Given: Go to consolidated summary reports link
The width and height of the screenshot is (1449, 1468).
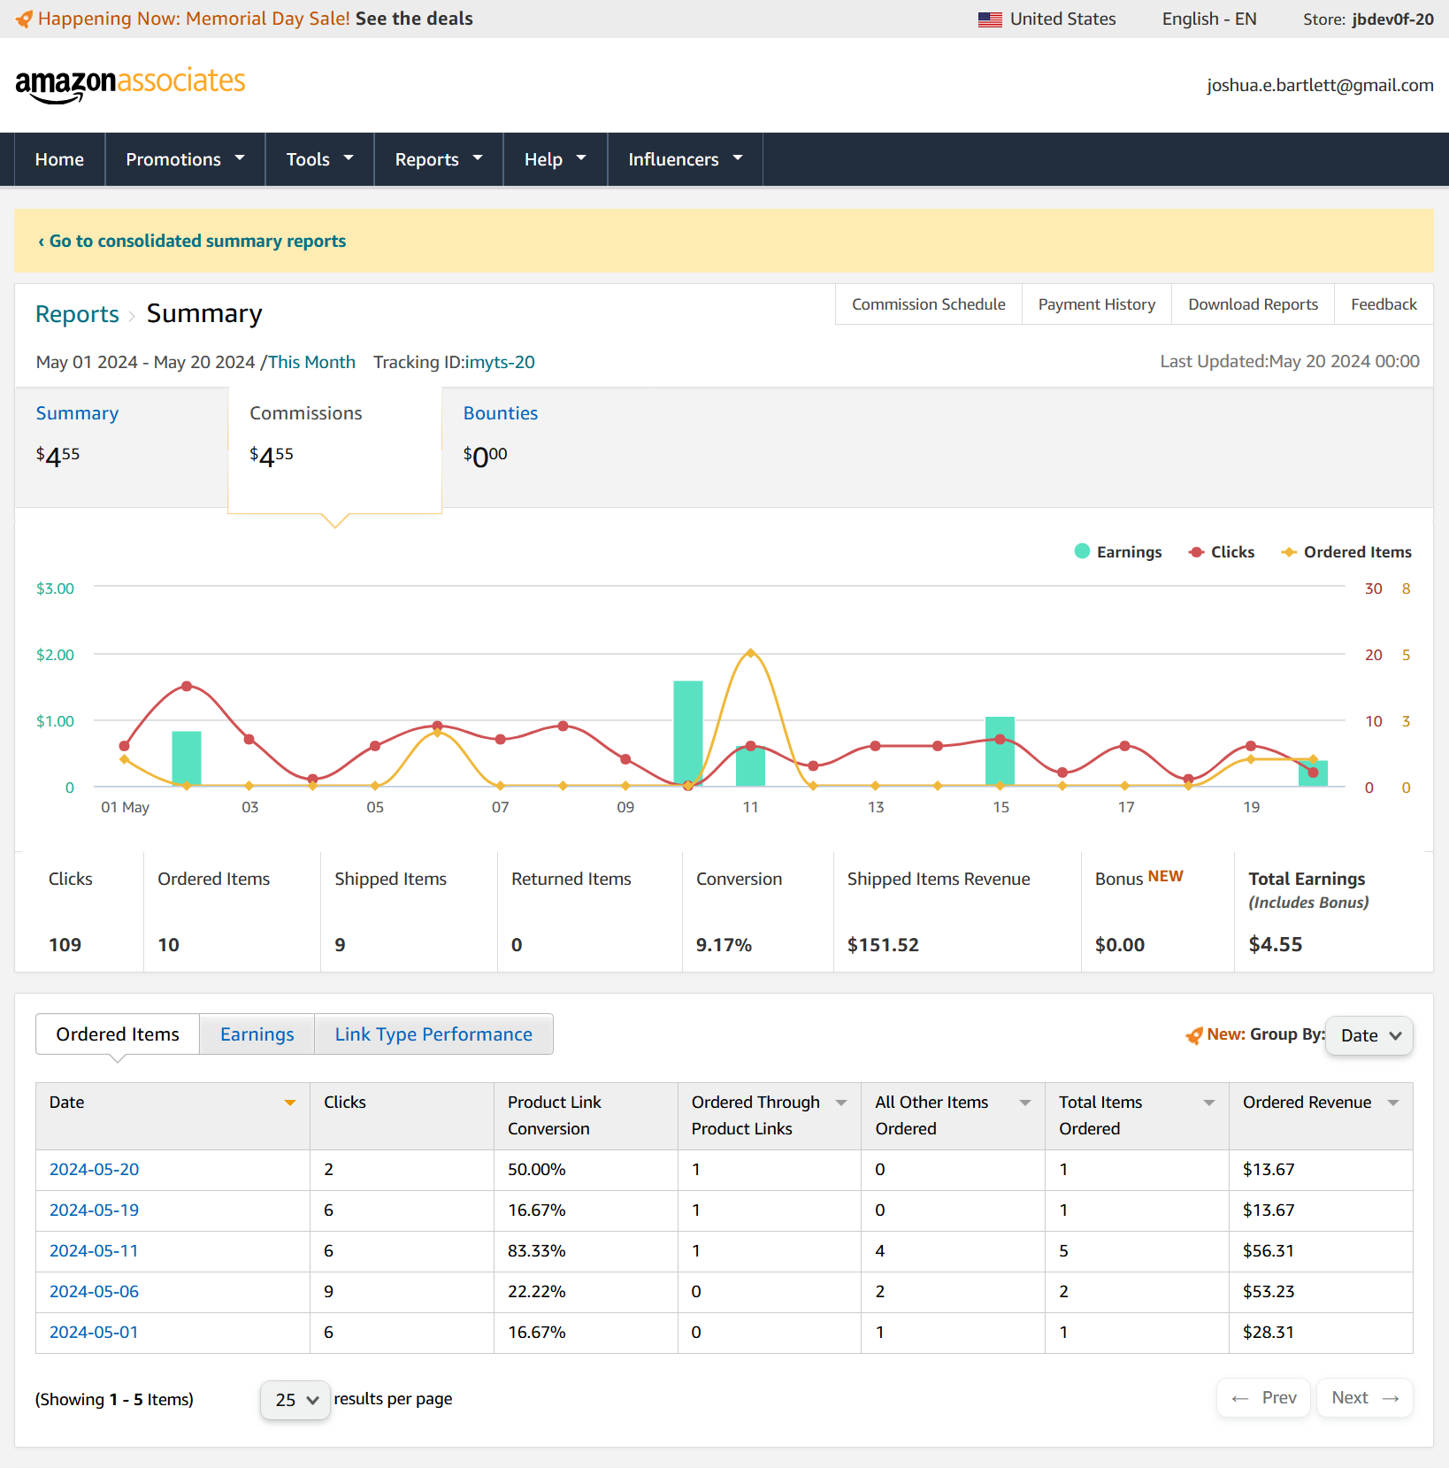Looking at the screenshot, I should tap(192, 241).
